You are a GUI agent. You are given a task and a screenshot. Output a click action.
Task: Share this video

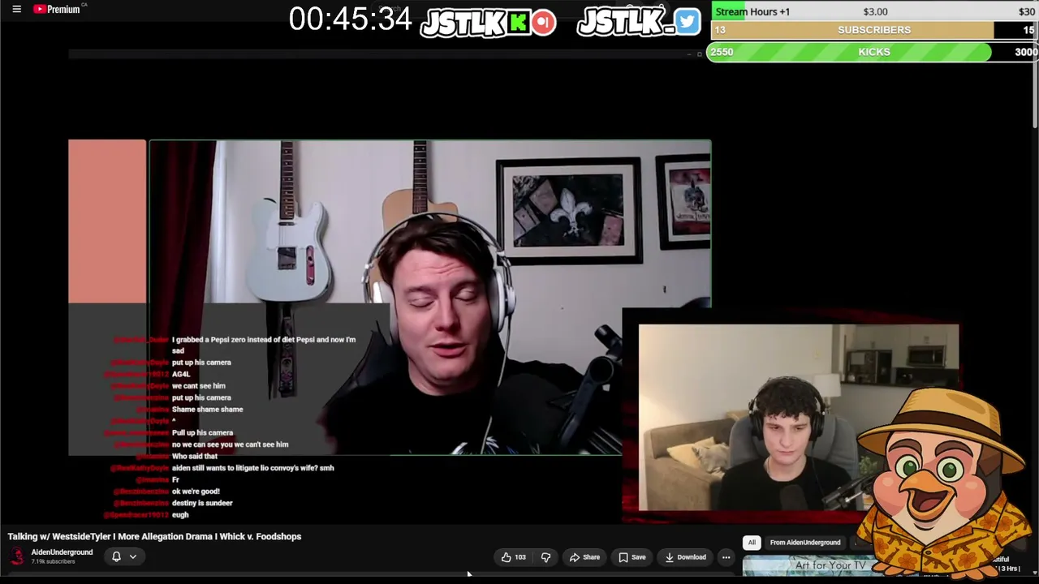(x=584, y=557)
